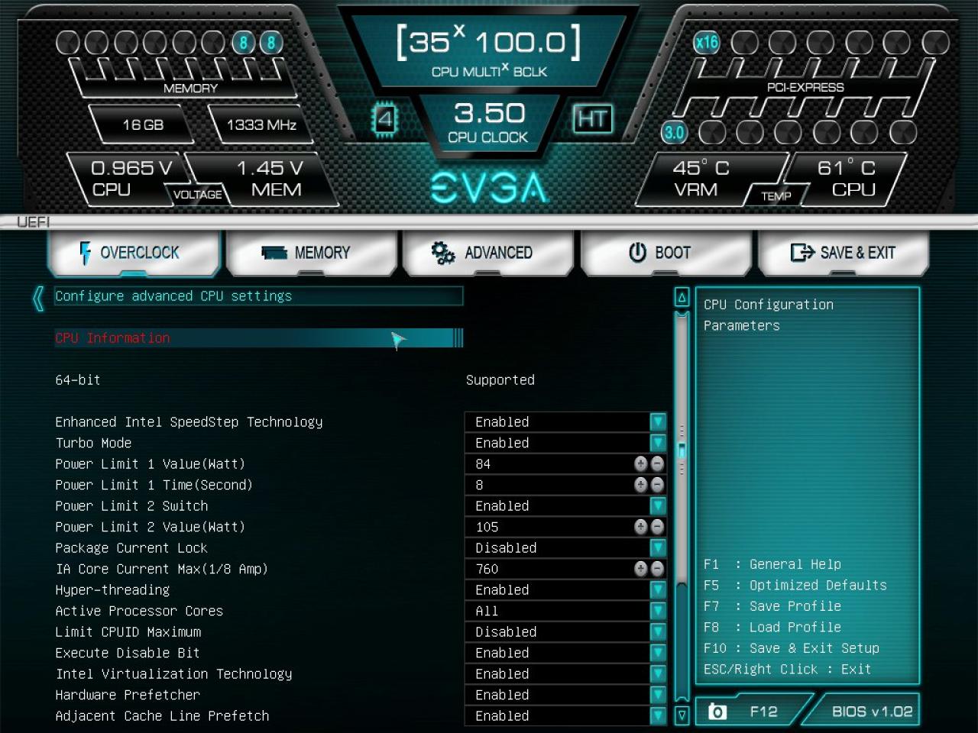Decrease Power Limit 2 Value with minus
The image size is (978, 733).
(x=657, y=527)
